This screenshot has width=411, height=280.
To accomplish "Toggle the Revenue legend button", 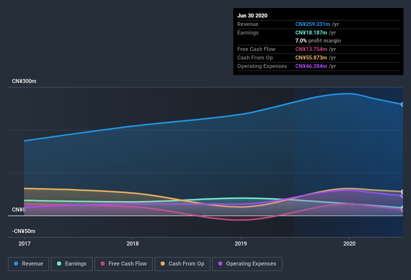I will (x=29, y=264).
